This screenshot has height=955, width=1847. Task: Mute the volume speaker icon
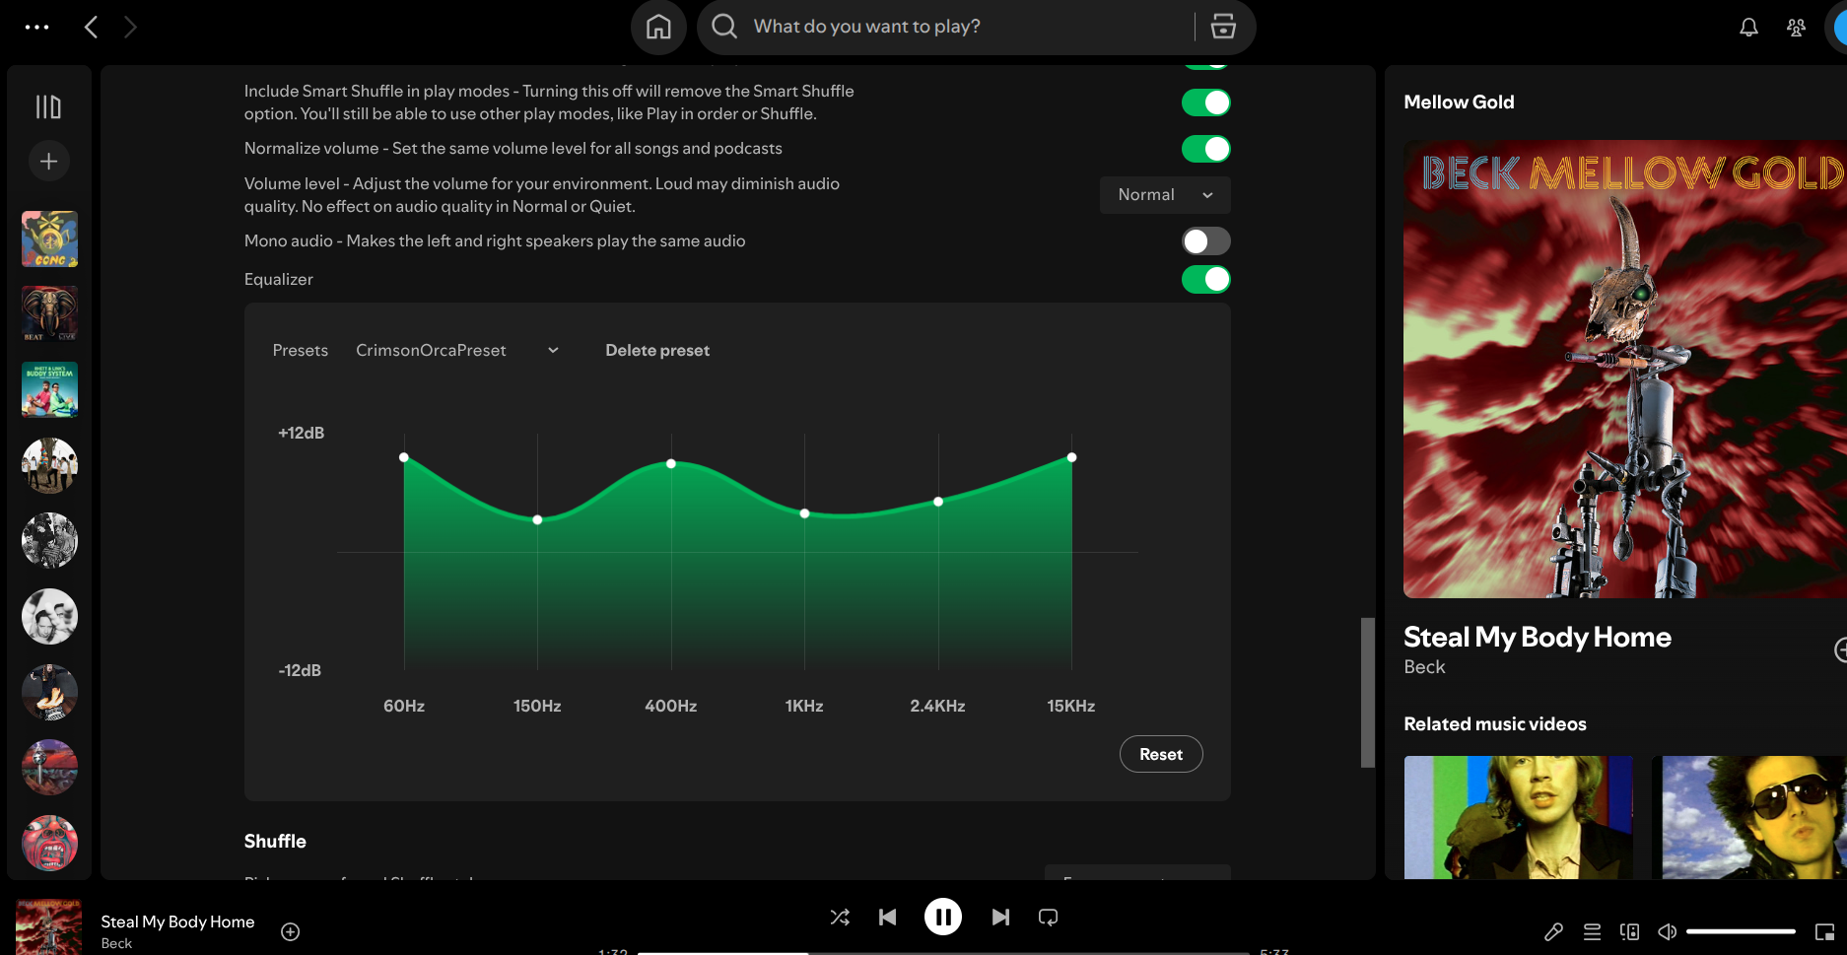[1667, 931]
